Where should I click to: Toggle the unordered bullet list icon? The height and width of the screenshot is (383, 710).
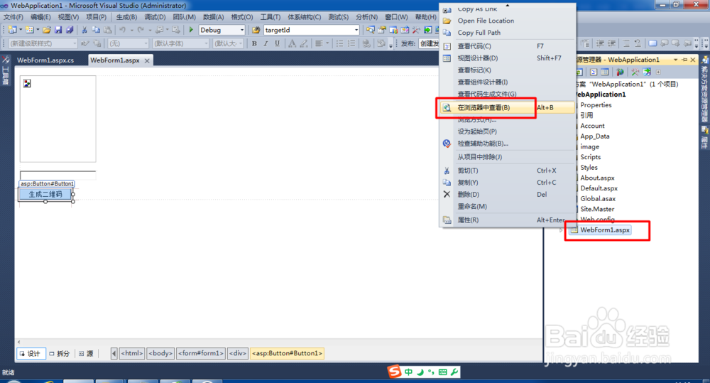[x=339, y=43]
